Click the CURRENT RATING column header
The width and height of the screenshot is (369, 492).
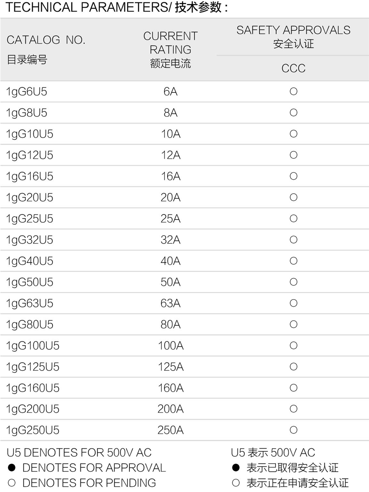[x=171, y=43]
